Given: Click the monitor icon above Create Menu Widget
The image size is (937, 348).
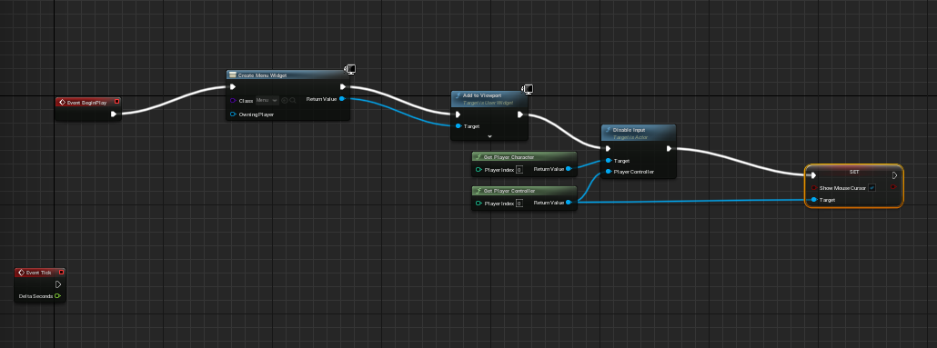Looking at the screenshot, I should pyautogui.click(x=350, y=70).
